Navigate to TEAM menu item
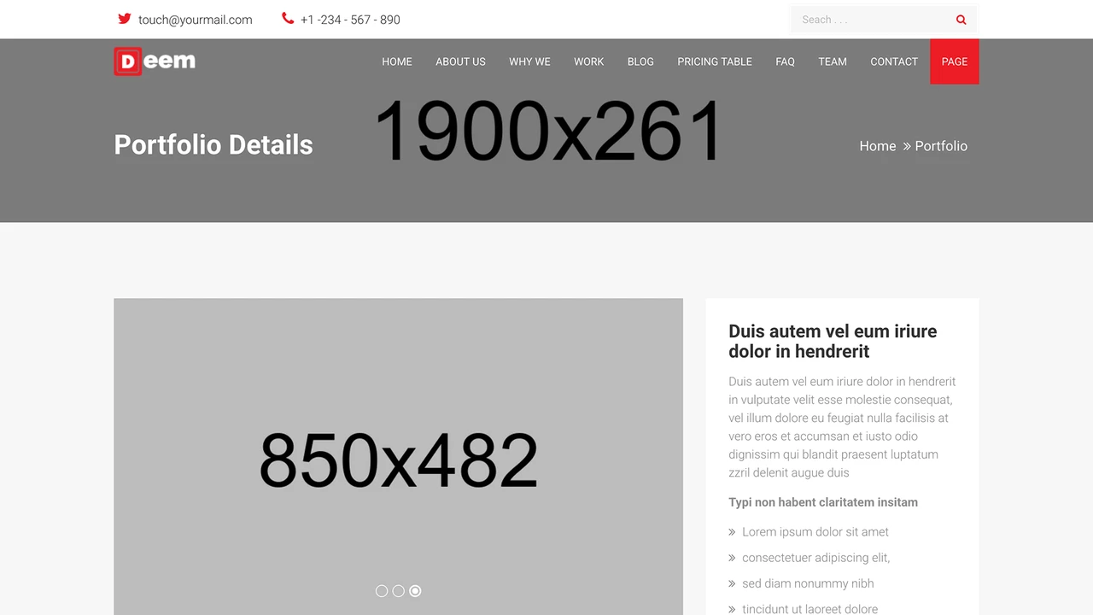Image resolution: width=1093 pixels, height=615 pixels. click(833, 61)
